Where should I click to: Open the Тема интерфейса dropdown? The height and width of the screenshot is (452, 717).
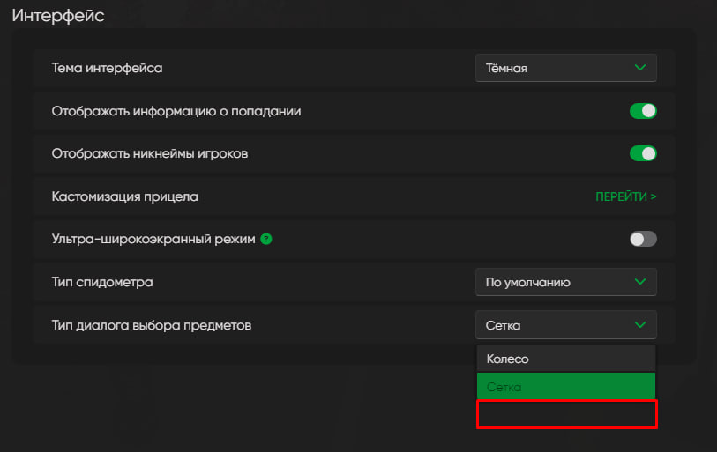click(565, 68)
